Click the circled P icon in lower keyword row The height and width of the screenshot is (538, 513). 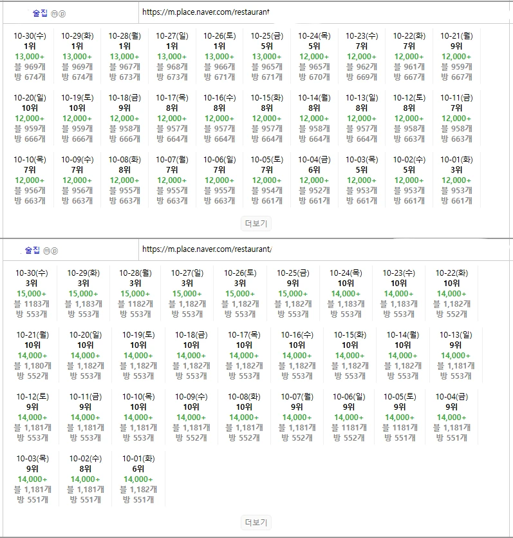pos(54,251)
